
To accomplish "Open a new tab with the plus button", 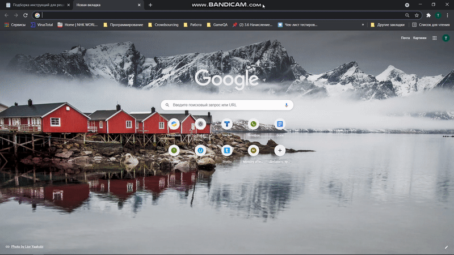I will point(150,5).
